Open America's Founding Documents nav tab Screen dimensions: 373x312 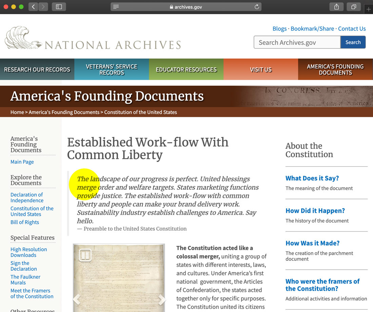coord(335,69)
